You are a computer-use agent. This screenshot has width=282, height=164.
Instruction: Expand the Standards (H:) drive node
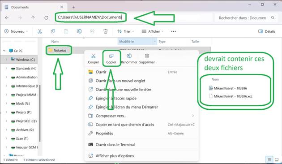pyautogui.click(x=6, y=68)
